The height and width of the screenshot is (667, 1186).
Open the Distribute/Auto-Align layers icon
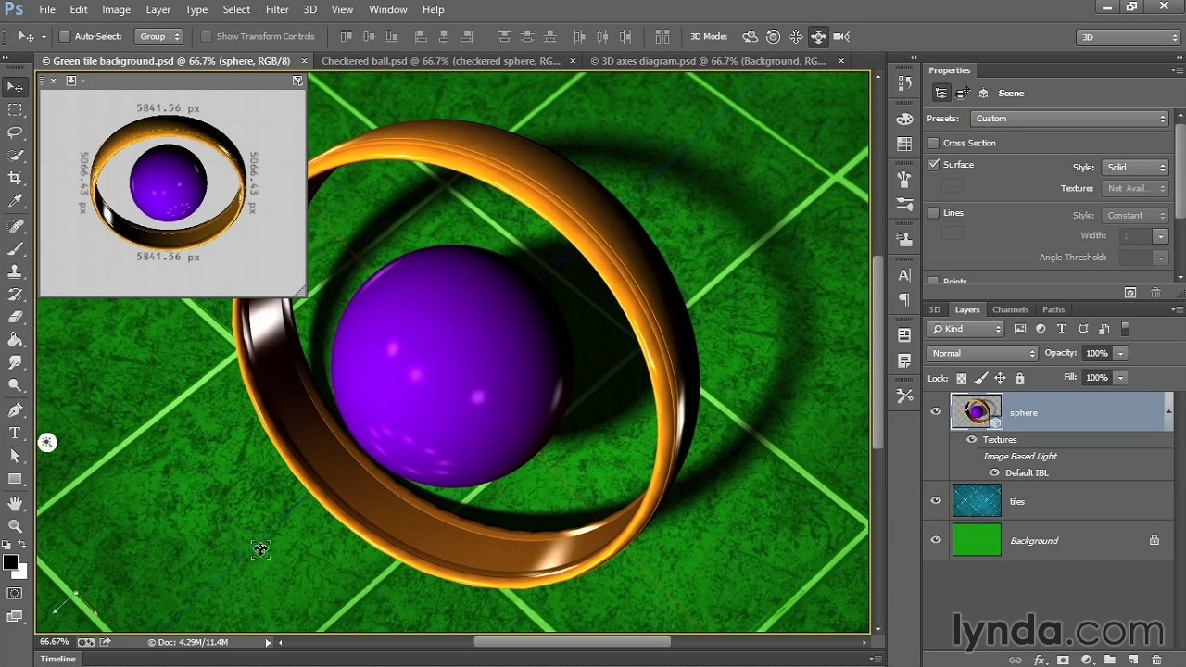662,37
